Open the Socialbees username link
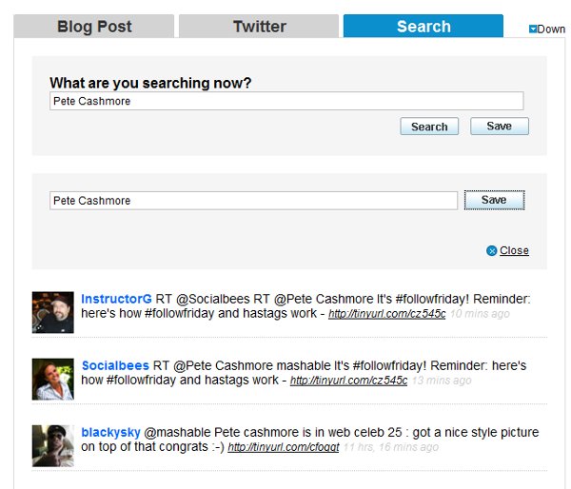 coord(115,365)
